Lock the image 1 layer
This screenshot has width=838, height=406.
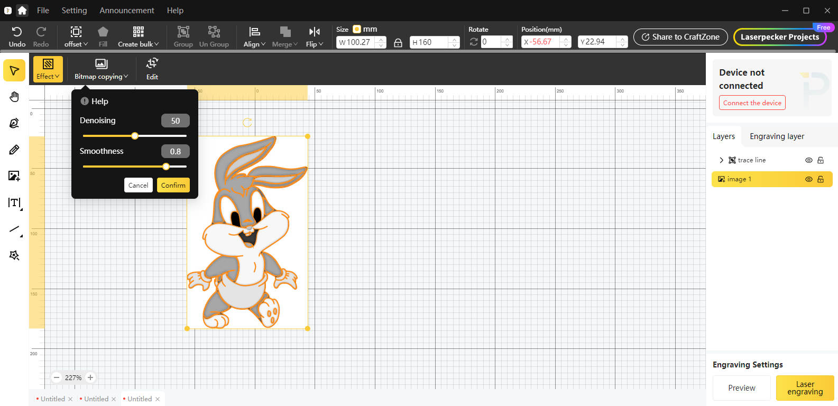pos(821,179)
